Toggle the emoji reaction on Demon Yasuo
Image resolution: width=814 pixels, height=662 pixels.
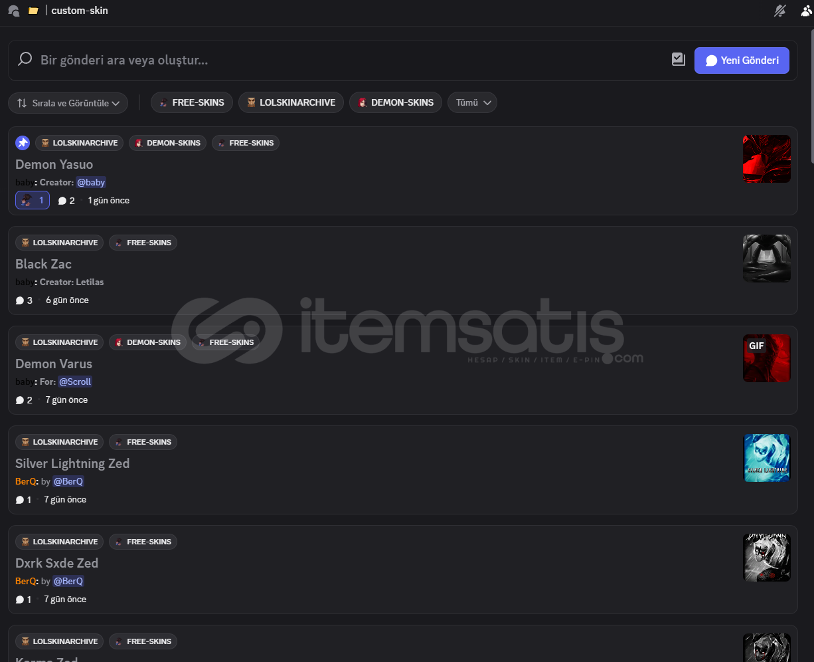33,200
